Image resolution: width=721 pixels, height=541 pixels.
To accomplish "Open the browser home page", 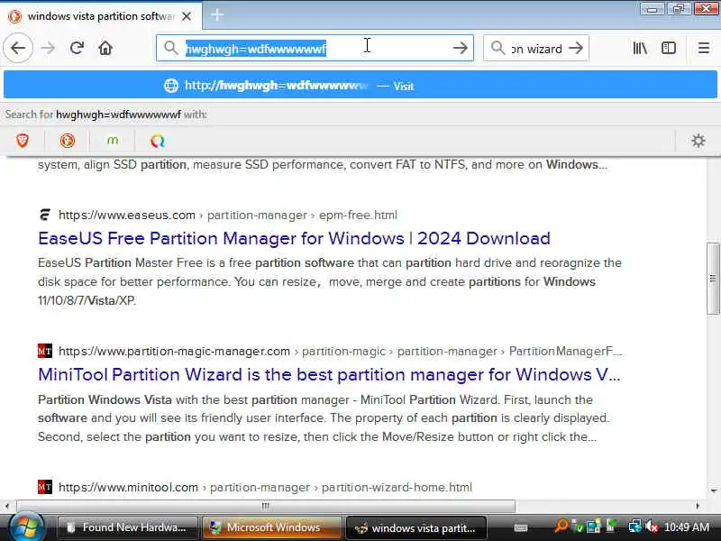I will (105, 48).
